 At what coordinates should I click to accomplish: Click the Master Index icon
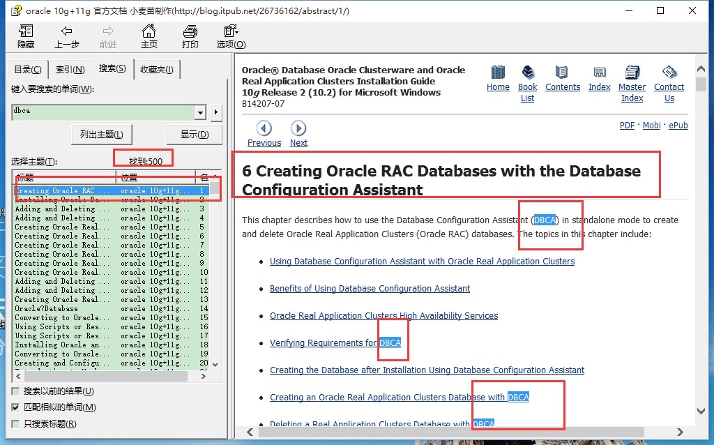(632, 72)
